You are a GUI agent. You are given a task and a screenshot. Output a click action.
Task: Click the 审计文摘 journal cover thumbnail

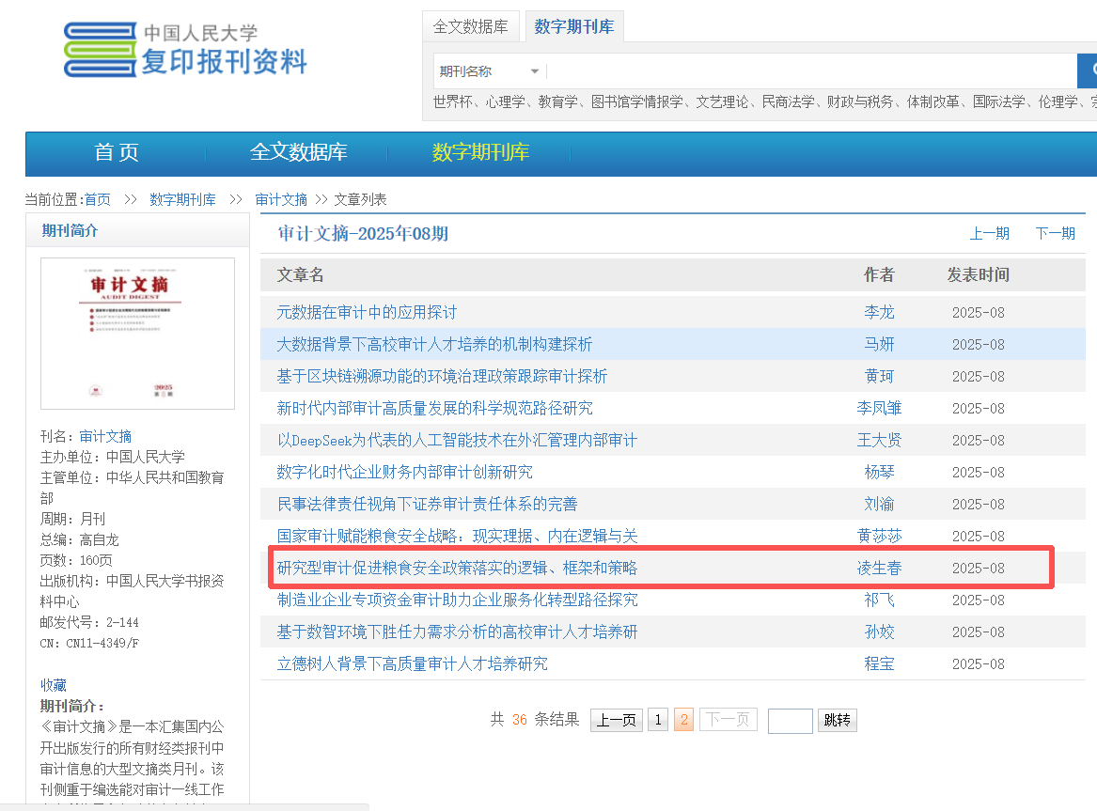[137, 333]
